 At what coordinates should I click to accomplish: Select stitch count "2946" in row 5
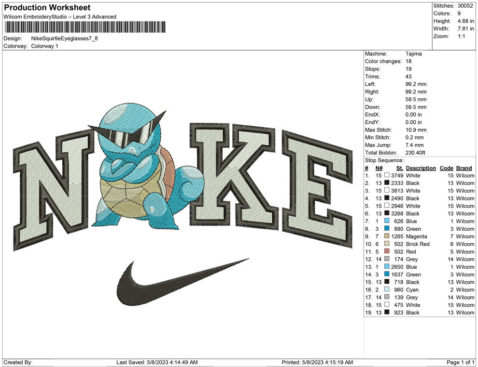tap(397, 206)
